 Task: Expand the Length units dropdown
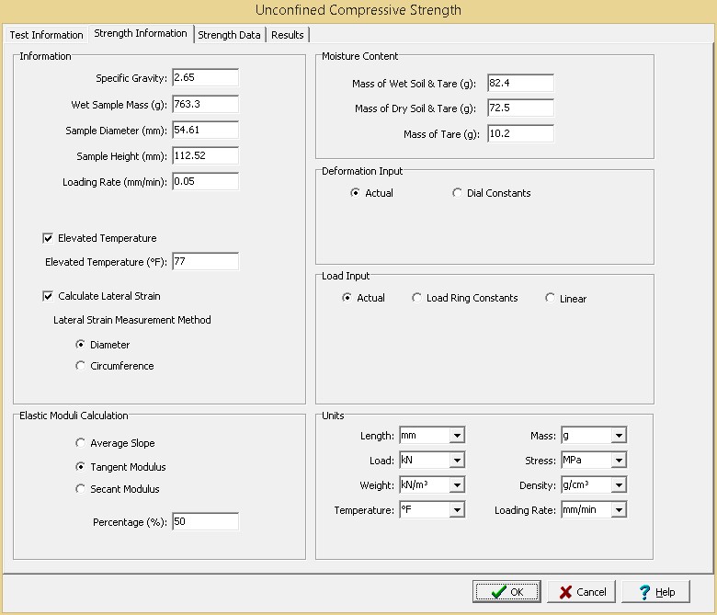(x=457, y=436)
